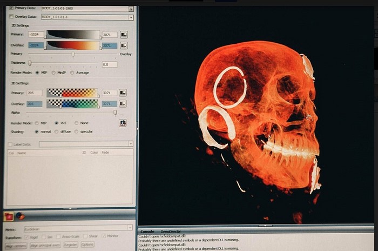This screenshot has height=251, width=378.
Task: Expand the Primary Data dropdown
Action: [131, 9]
